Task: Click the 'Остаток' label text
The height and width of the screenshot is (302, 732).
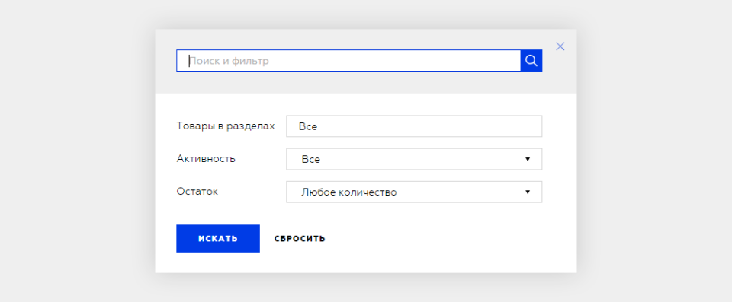Action: (197, 191)
